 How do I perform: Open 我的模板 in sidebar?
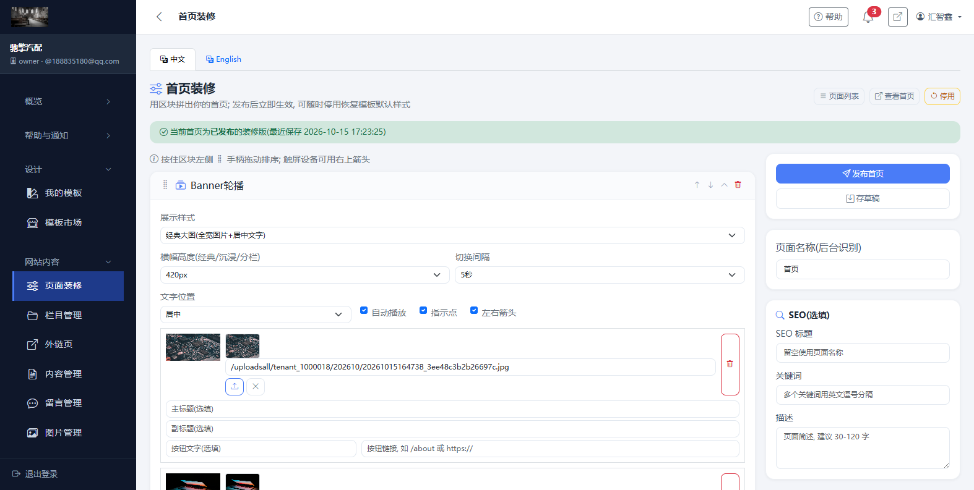[68, 193]
